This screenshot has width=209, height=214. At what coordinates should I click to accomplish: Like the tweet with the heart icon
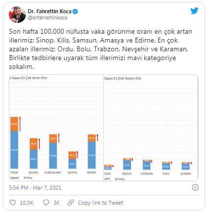pos(13,203)
